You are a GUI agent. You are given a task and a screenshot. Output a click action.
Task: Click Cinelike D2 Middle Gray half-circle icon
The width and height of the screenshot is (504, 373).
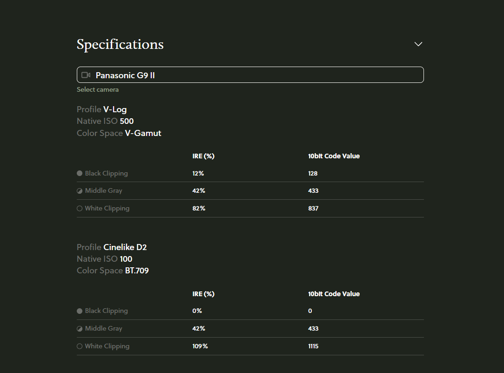80,329
